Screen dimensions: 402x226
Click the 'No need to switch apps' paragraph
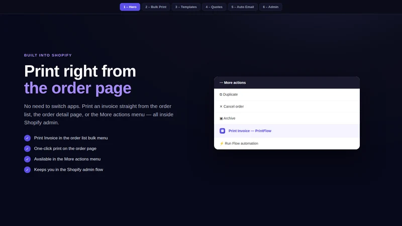click(x=98, y=115)
